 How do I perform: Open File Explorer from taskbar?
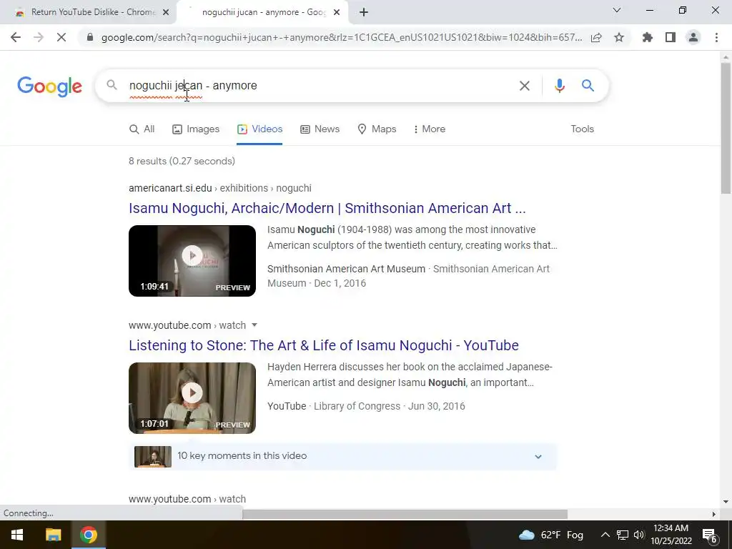click(x=53, y=535)
